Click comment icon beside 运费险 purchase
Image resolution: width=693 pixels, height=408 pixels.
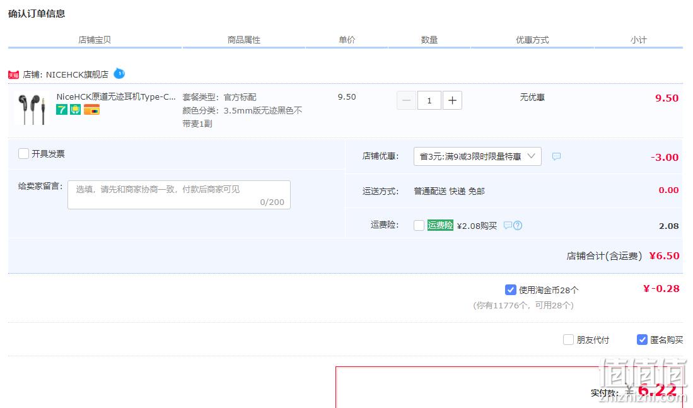[x=508, y=225]
